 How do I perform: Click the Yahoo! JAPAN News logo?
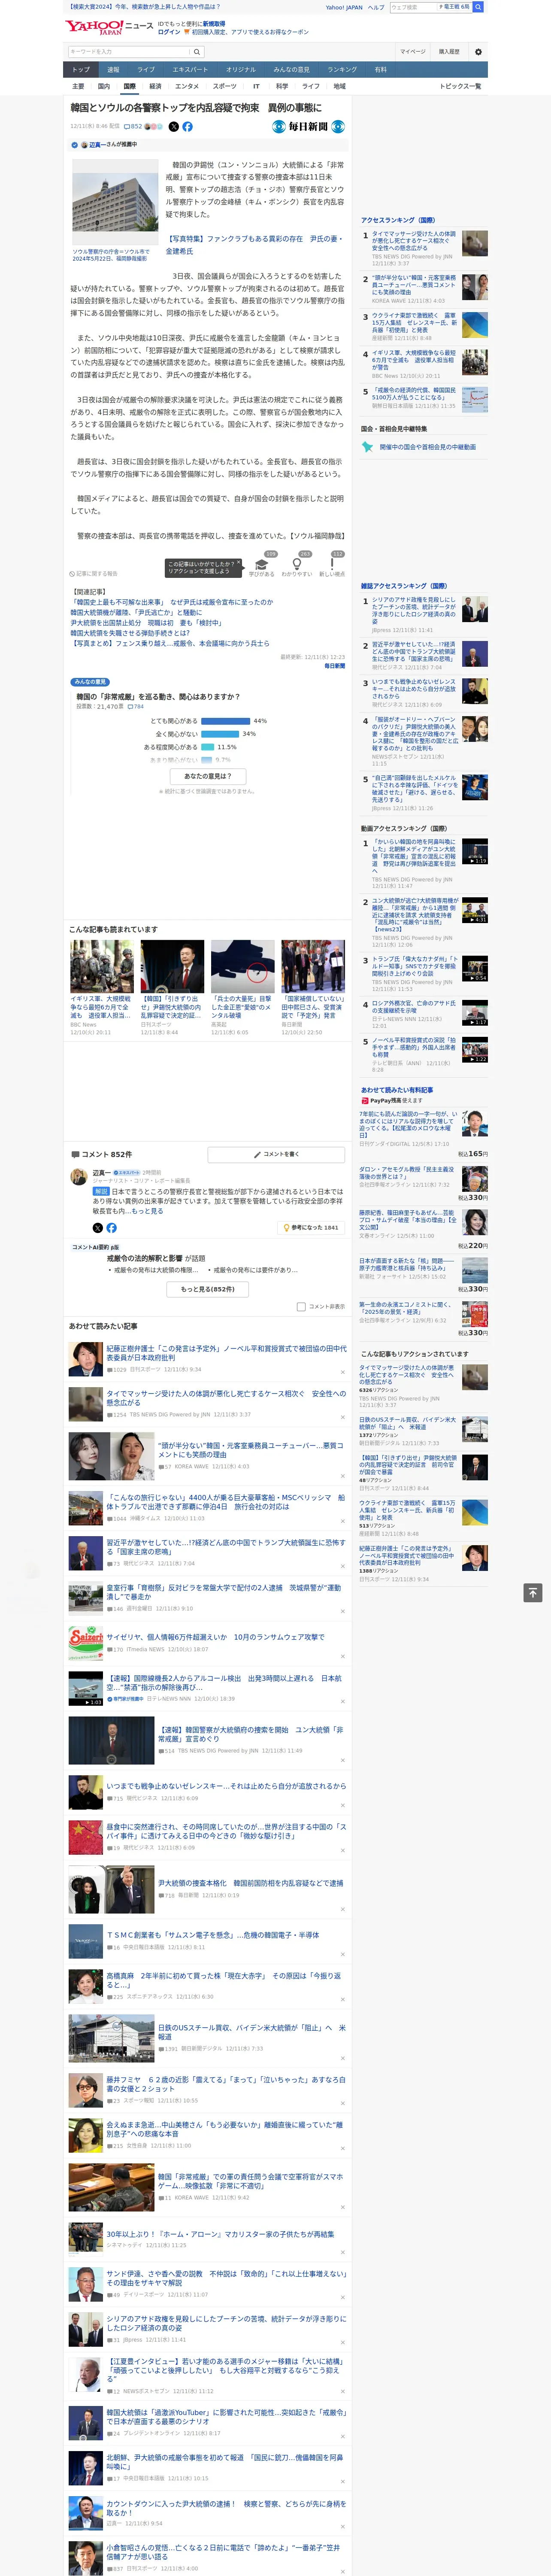pos(110,27)
